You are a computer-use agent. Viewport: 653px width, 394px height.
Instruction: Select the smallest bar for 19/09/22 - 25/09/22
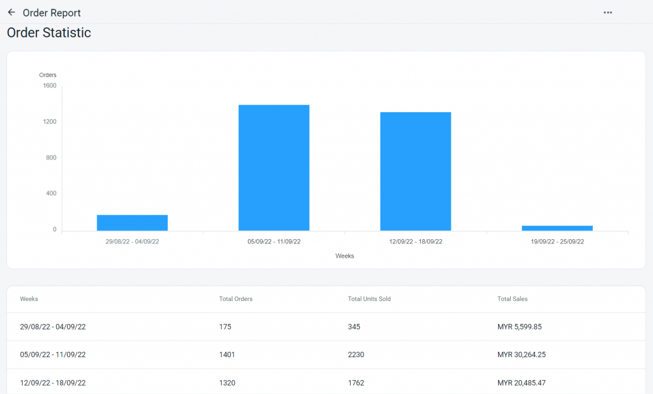point(557,227)
